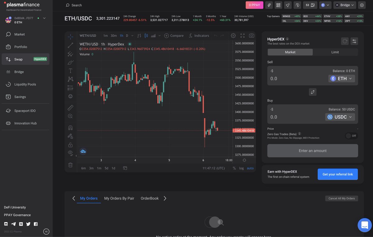Select the XABCD pattern tool

pos(71,79)
